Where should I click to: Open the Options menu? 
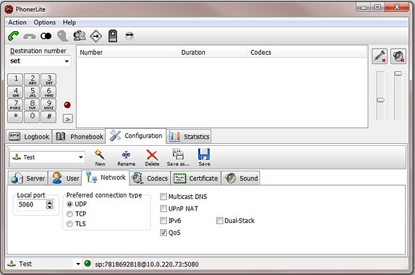coord(45,23)
